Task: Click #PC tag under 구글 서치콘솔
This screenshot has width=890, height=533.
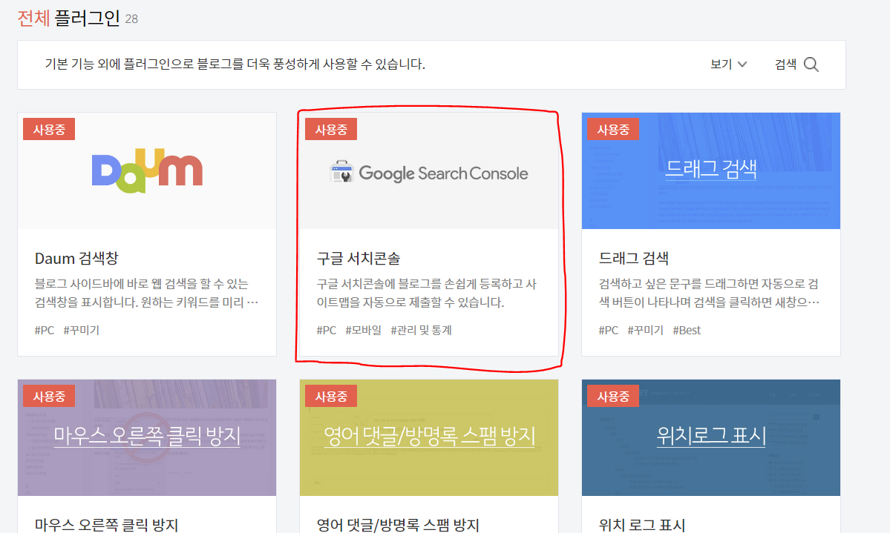Action: [x=327, y=330]
